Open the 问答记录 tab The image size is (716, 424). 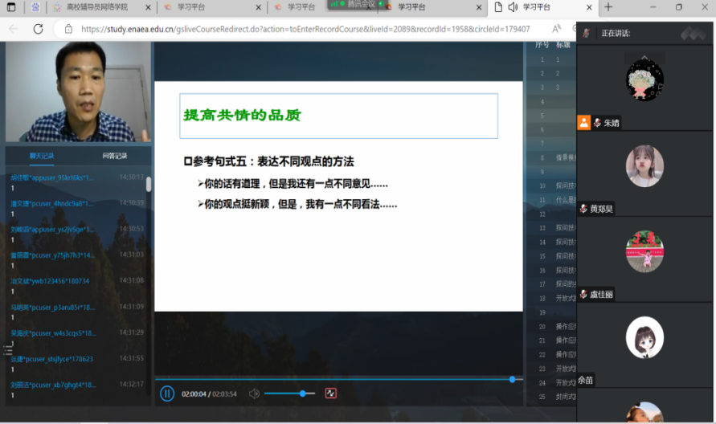point(115,156)
